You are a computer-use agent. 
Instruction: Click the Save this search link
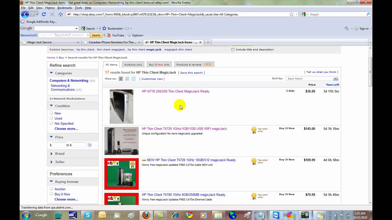pyautogui.click(x=191, y=73)
